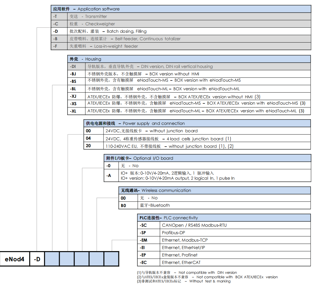Click the eNod4 model code box
This screenshot has height=286, width=315.
pyautogui.click(x=15, y=259)
